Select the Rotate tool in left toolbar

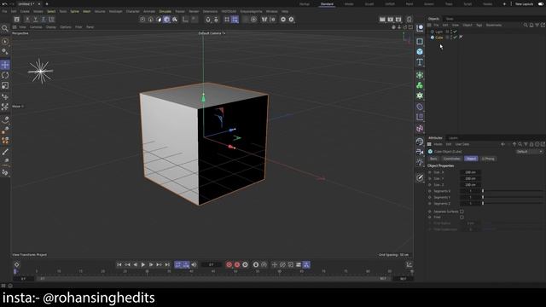5,75
